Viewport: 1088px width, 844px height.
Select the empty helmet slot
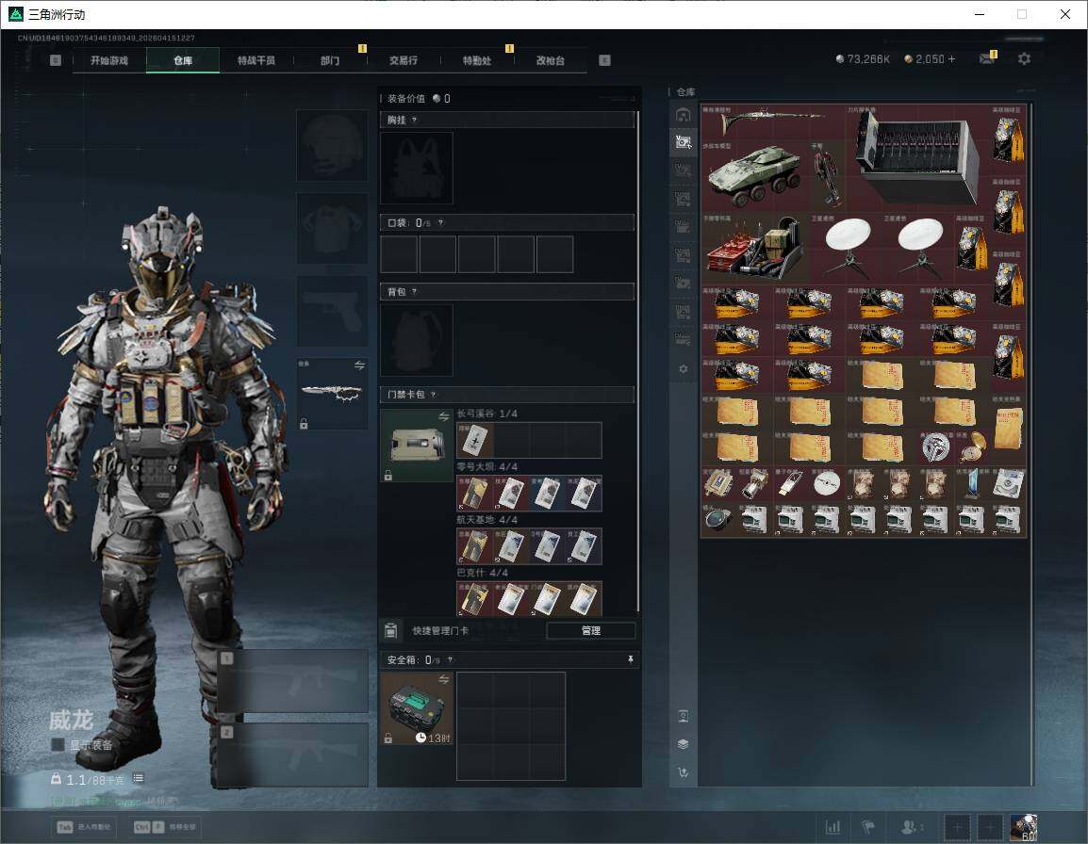click(333, 145)
